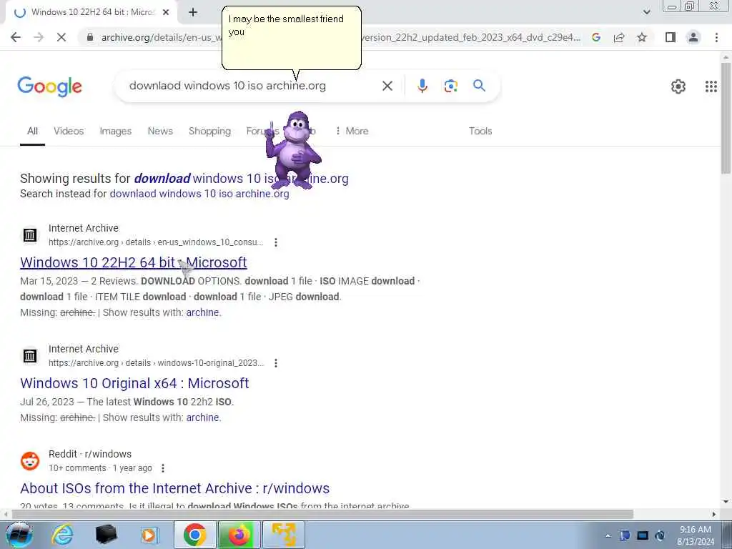Screen dimensions: 732x549
Task: Show results with archine under first result
Action: point(202,312)
